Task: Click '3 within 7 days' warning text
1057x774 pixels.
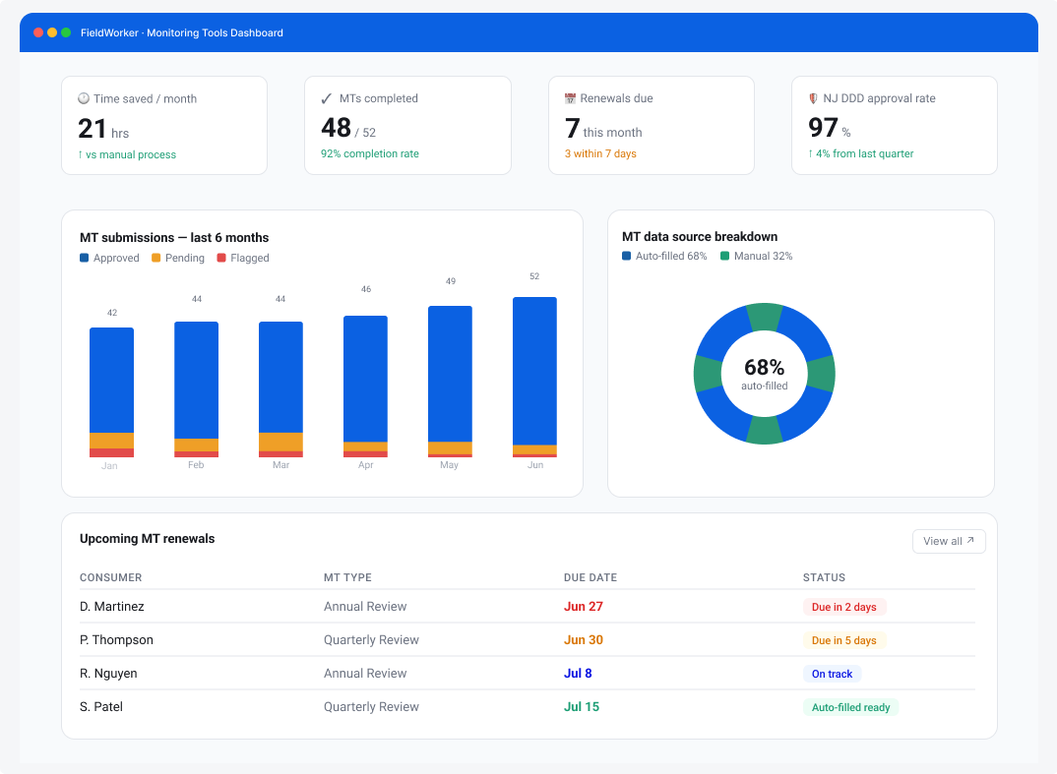Action: click(x=600, y=153)
